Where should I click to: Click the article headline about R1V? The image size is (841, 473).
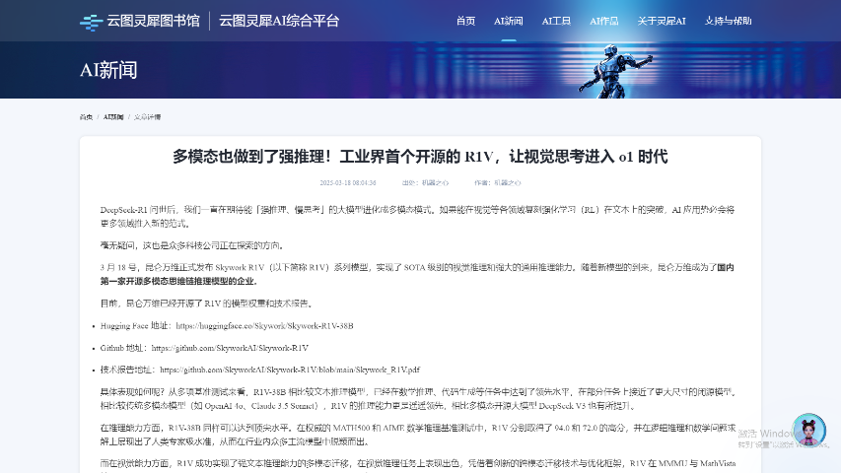click(420, 157)
